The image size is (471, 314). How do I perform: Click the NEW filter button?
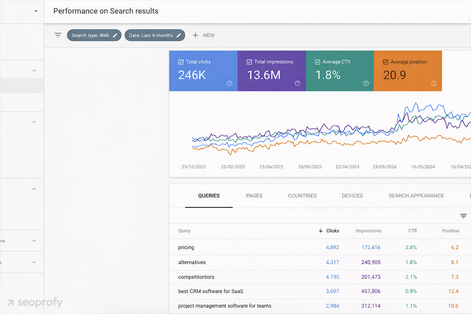coord(203,35)
